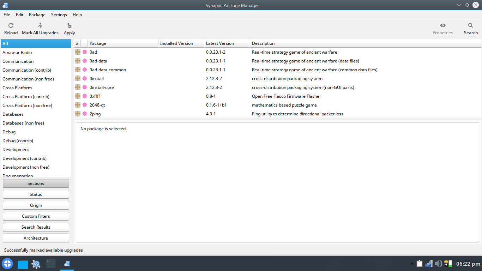
Task: Sort by the Latest Version column header
Action: pyautogui.click(x=227, y=43)
